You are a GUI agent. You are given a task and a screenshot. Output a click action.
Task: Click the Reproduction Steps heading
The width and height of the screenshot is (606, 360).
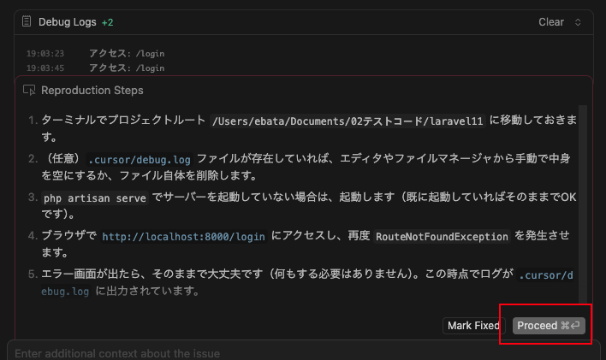92,90
